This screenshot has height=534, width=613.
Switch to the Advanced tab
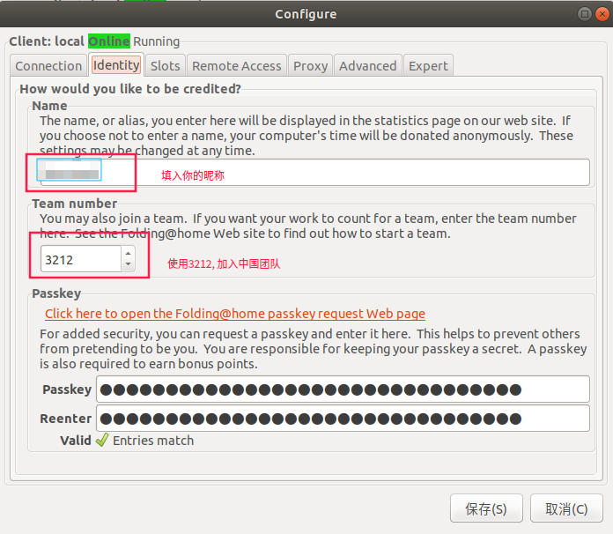point(367,66)
